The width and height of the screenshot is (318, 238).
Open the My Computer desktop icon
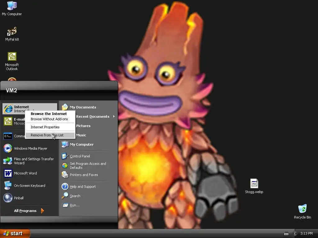coord(12,8)
